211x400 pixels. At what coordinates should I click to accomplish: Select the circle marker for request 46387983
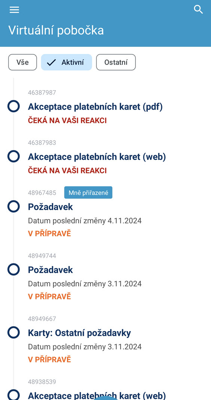pos(13,156)
